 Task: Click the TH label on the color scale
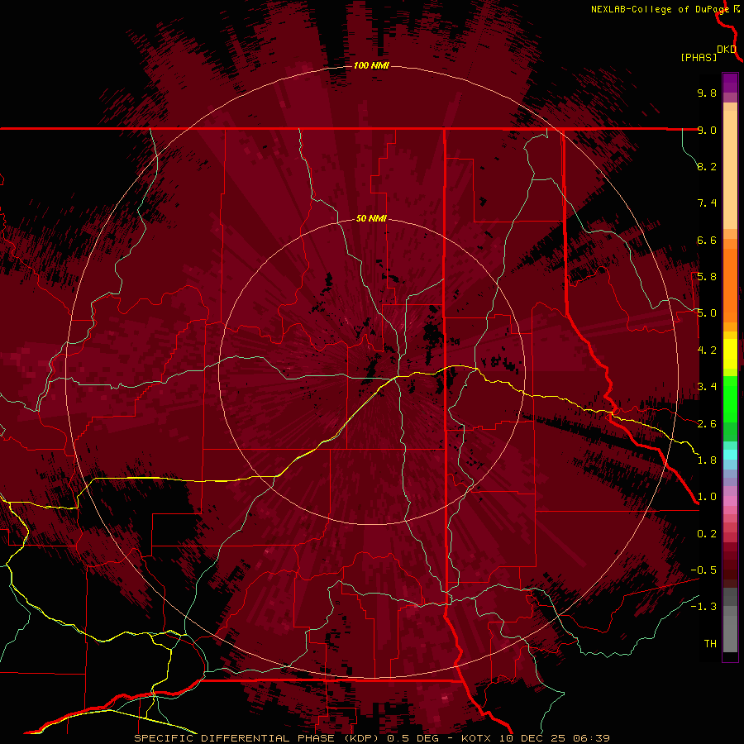[710, 644]
